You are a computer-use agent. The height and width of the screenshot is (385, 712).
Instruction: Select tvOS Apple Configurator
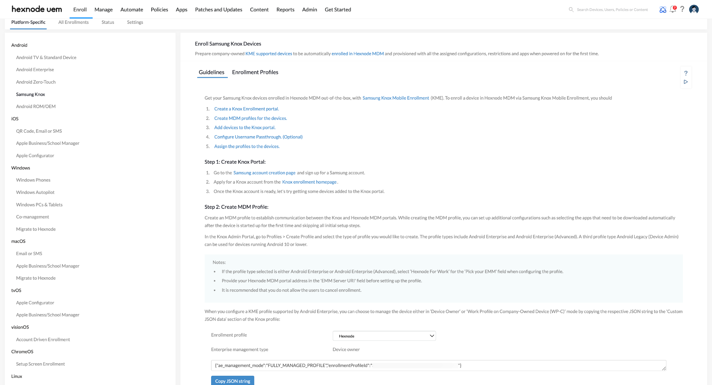click(35, 303)
